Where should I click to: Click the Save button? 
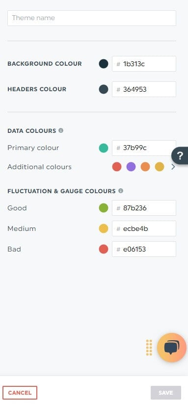click(x=166, y=393)
